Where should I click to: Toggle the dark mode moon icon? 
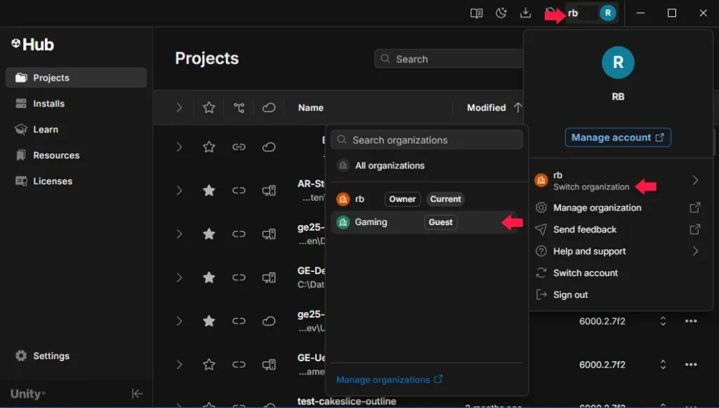click(x=501, y=13)
